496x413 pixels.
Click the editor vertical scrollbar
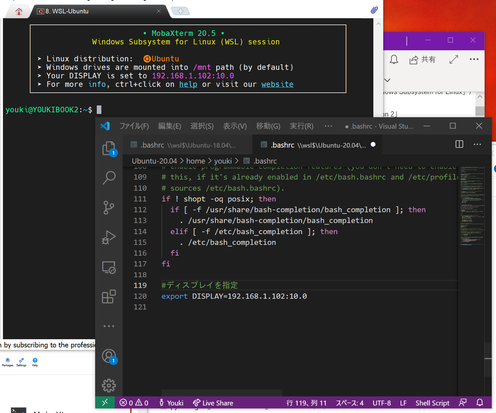tap(488, 359)
